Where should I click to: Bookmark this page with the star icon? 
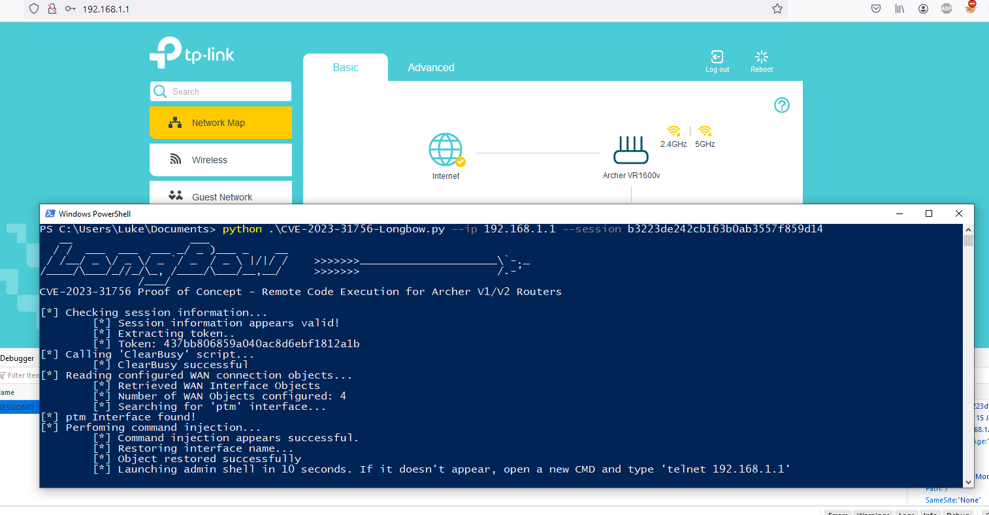[x=777, y=8]
